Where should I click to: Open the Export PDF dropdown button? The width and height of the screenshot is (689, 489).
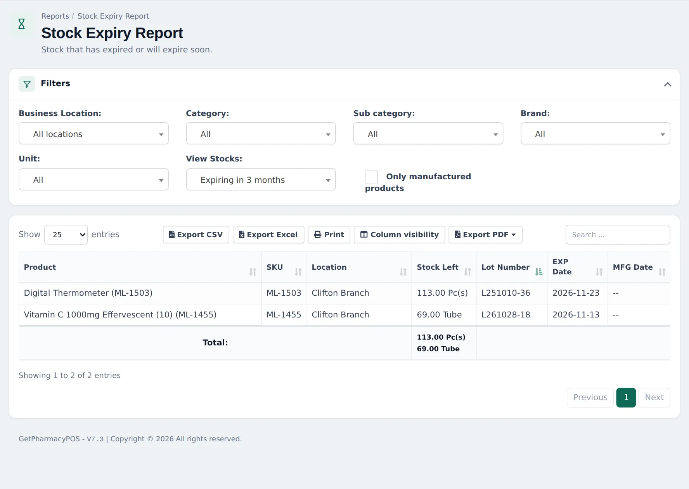(485, 234)
